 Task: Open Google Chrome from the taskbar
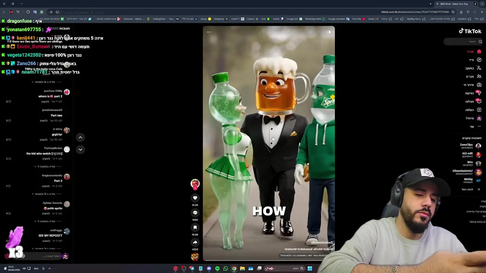click(234, 268)
